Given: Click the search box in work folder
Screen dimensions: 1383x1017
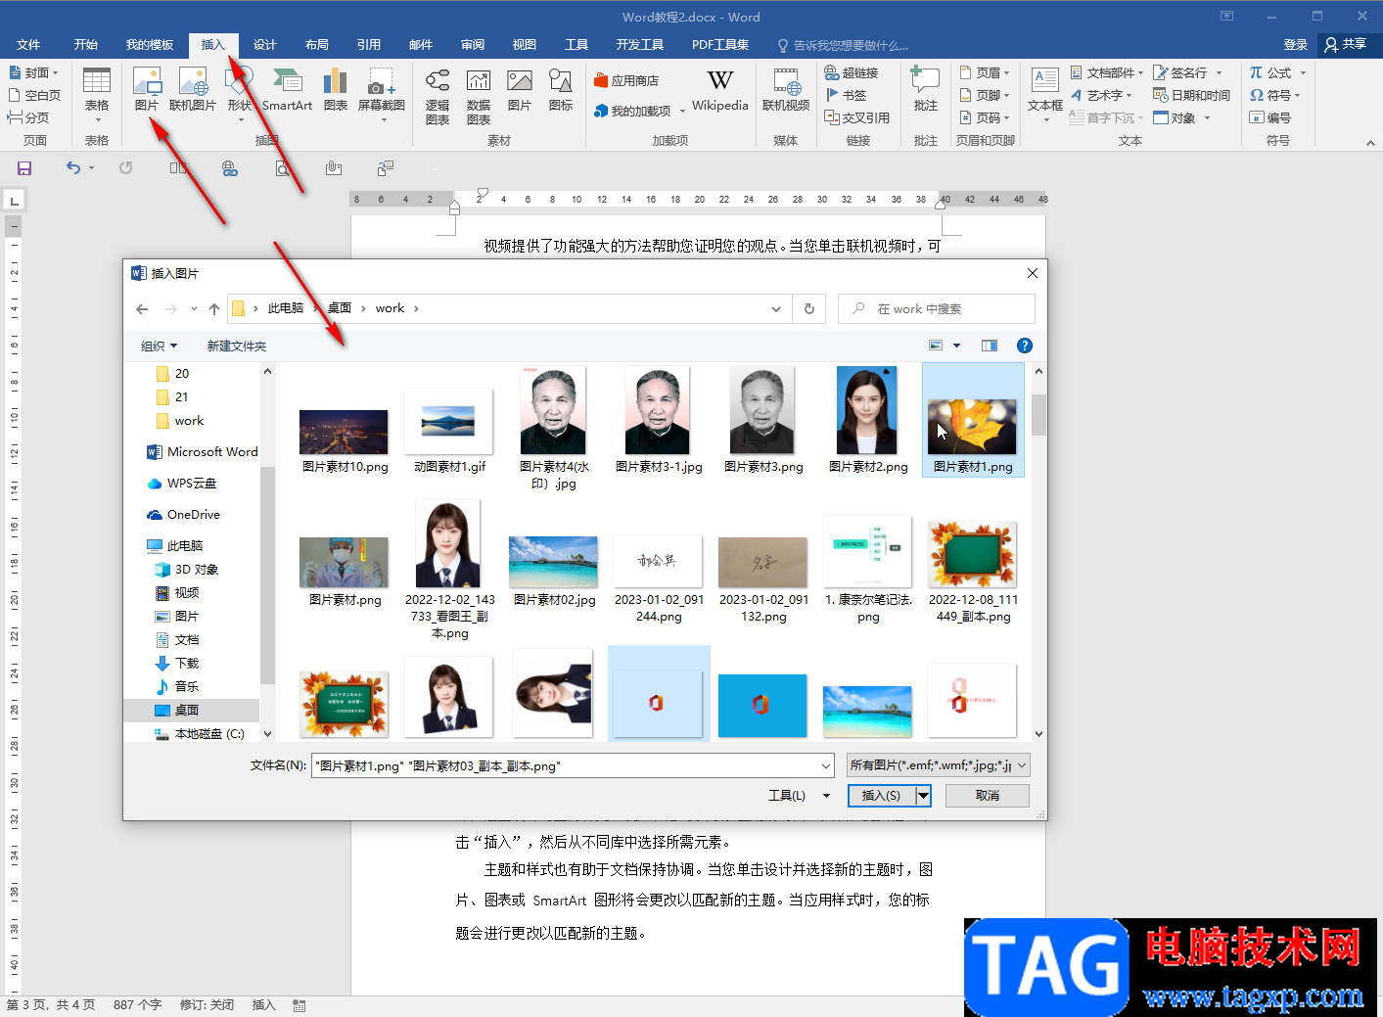Looking at the screenshot, I should [x=936, y=308].
